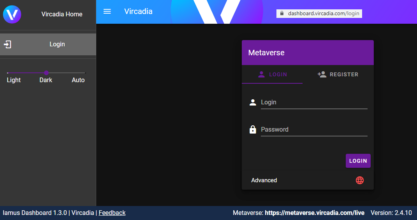The image size is (417, 220).
Task: Switch to the LOGIN tab
Action: tap(272, 74)
